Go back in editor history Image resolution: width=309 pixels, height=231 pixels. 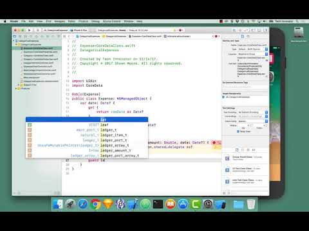click(x=69, y=37)
